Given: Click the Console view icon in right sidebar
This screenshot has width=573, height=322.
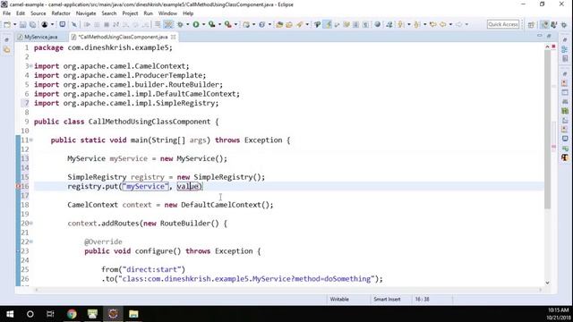Looking at the screenshot, I should click(x=565, y=139).
